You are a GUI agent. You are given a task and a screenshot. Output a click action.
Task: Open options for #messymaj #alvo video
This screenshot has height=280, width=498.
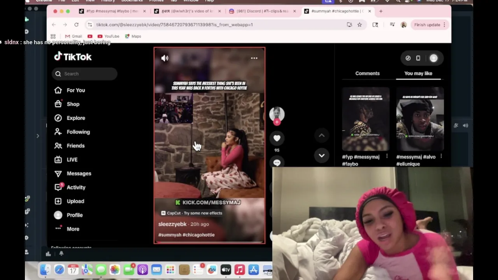click(441, 156)
